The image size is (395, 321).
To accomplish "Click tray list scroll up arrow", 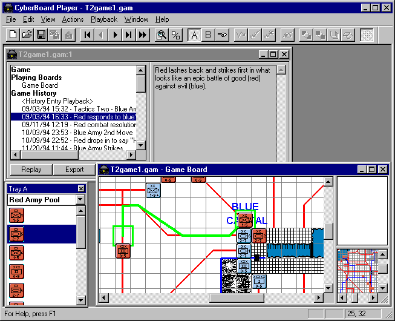I will [80, 211].
